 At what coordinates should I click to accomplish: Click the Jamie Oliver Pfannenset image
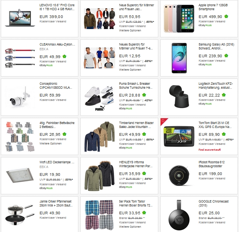pyautogui.click(x=20, y=215)
